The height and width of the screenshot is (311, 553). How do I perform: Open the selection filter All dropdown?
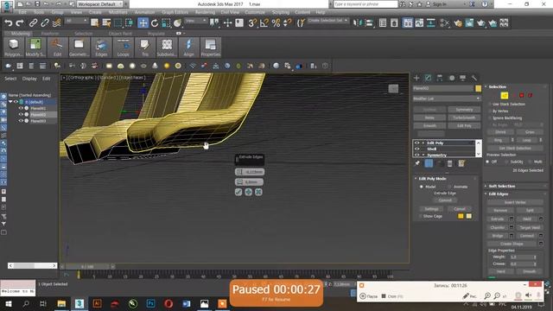(76, 21)
